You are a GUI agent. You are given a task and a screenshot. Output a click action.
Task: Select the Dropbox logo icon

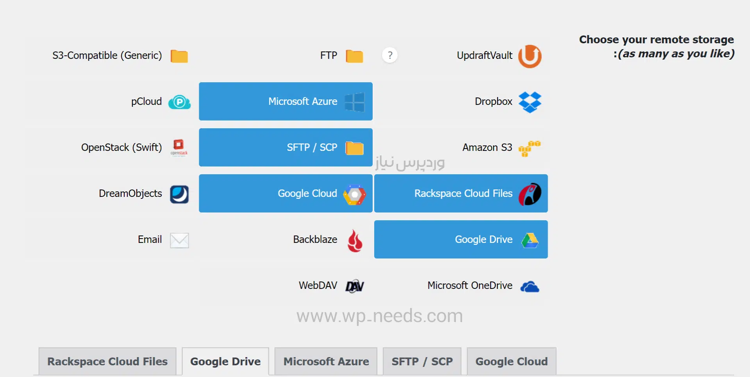coord(530,102)
